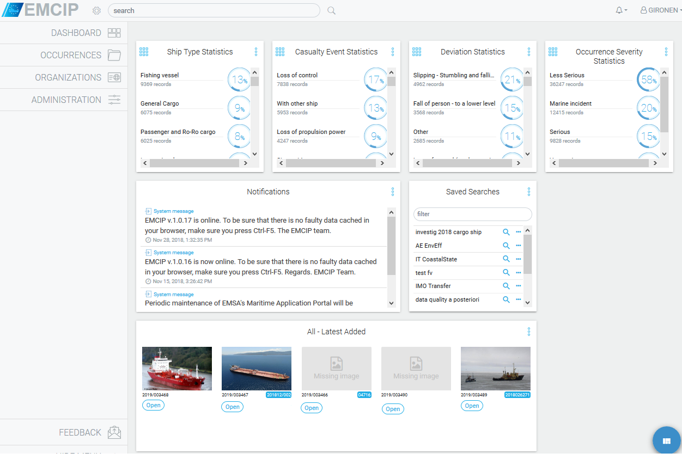
Task: Open more options for 'IMO Transfer'
Action: pos(519,286)
